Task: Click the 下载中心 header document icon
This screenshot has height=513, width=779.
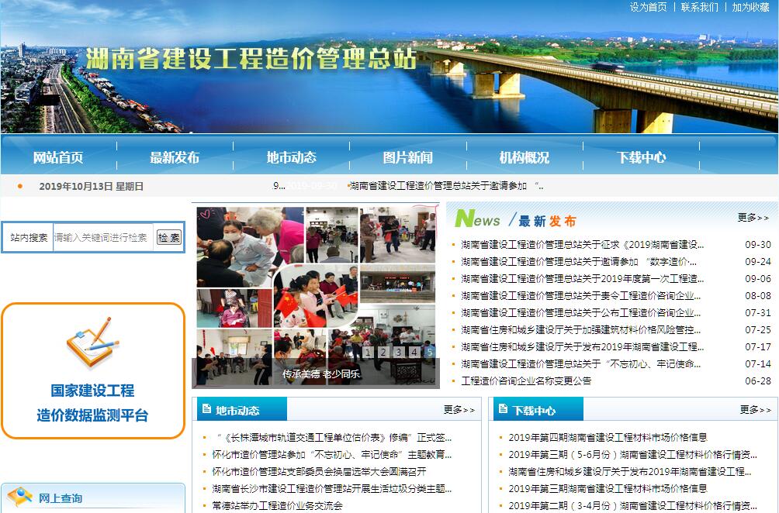Action: tap(503, 409)
